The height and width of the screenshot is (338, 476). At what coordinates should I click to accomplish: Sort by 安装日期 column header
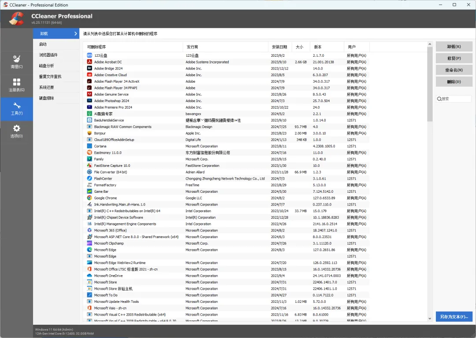[x=280, y=47]
